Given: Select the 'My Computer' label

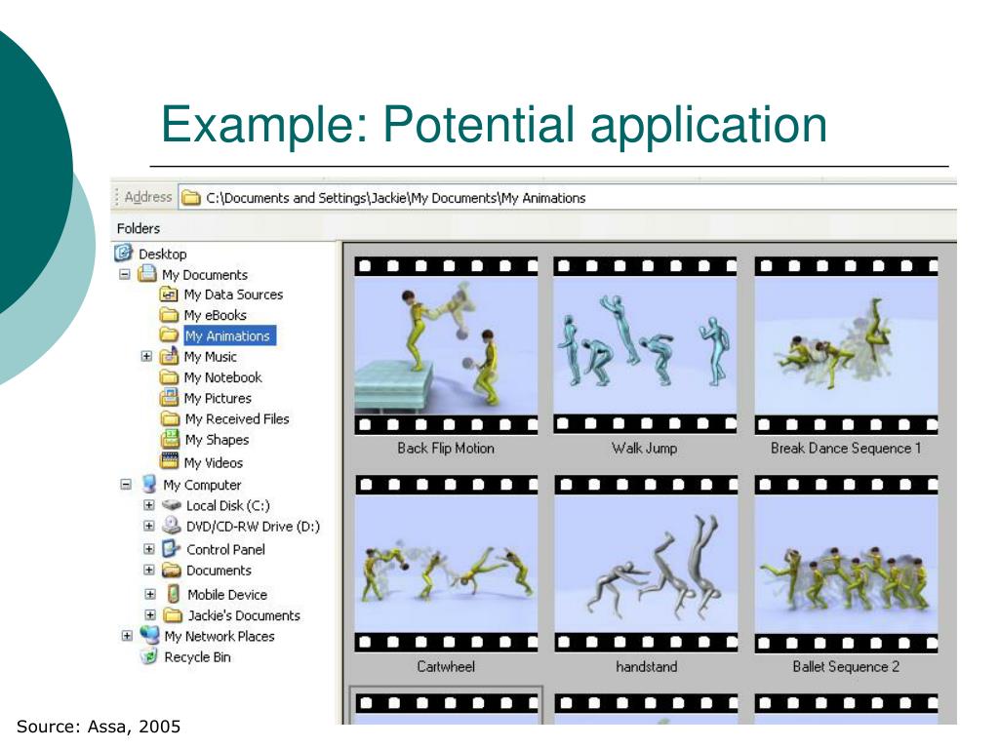Looking at the screenshot, I should point(202,486).
